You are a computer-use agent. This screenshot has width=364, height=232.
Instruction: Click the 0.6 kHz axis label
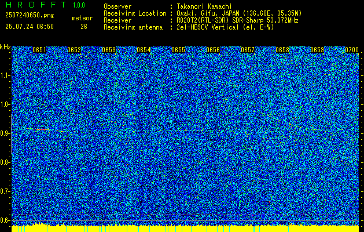click(5, 220)
